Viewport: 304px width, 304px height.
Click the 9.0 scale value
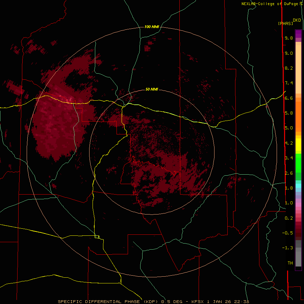pos(289,53)
